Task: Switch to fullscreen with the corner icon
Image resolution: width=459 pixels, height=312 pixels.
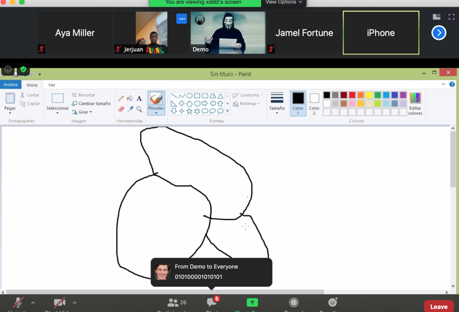Action: coord(452,17)
